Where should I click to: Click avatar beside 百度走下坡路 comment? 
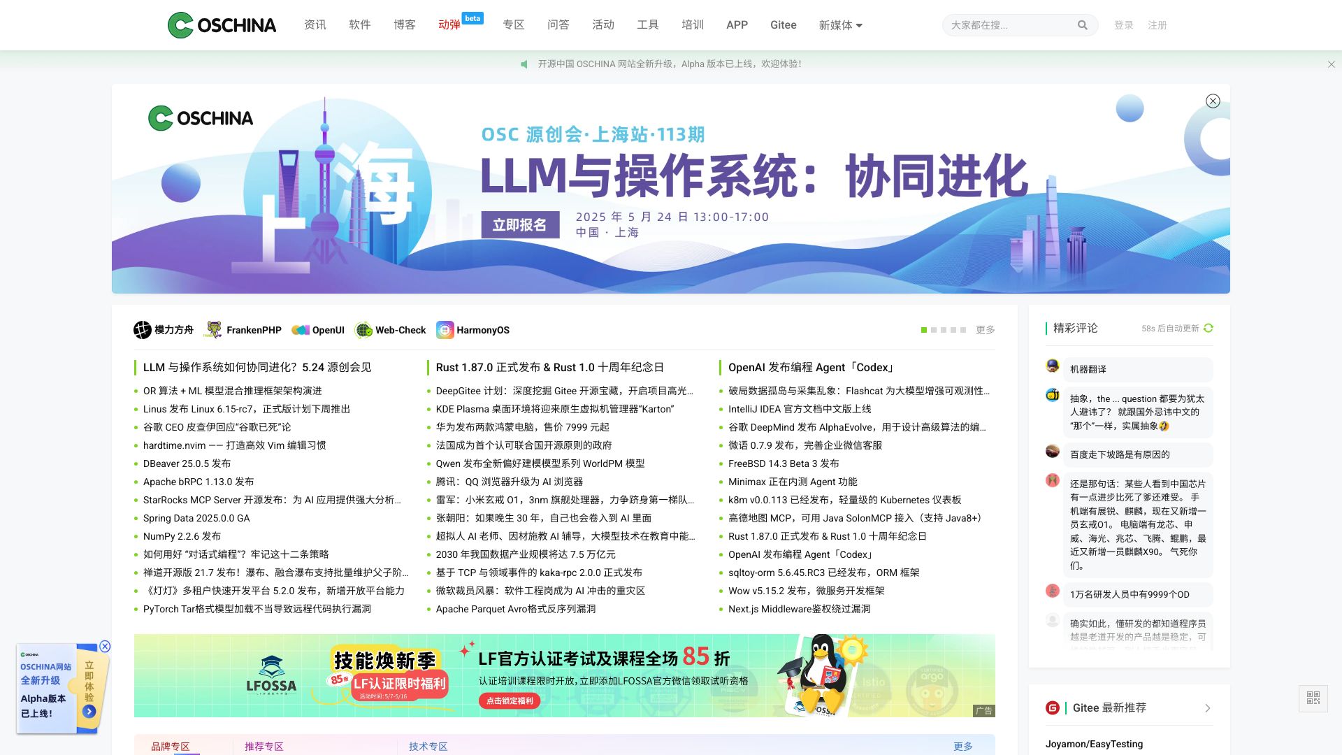click(1053, 451)
